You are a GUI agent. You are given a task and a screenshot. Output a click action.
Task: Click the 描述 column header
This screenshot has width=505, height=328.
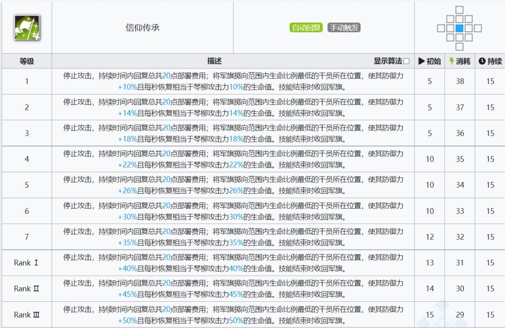pyautogui.click(x=214, y=61)
